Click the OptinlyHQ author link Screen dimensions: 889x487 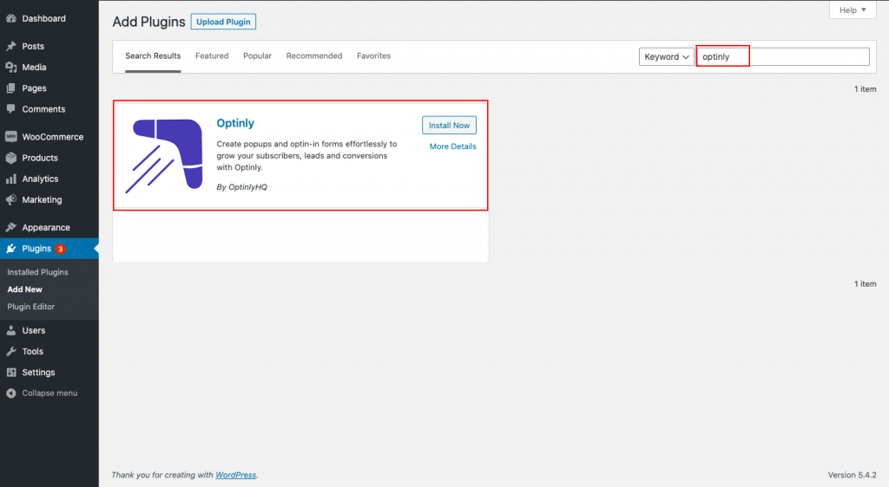[x=247, y=187]
